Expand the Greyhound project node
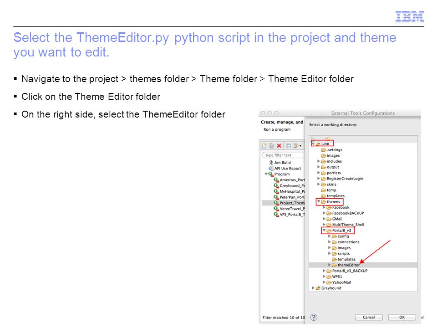437x328 pixels. click(x=313, y=288)
